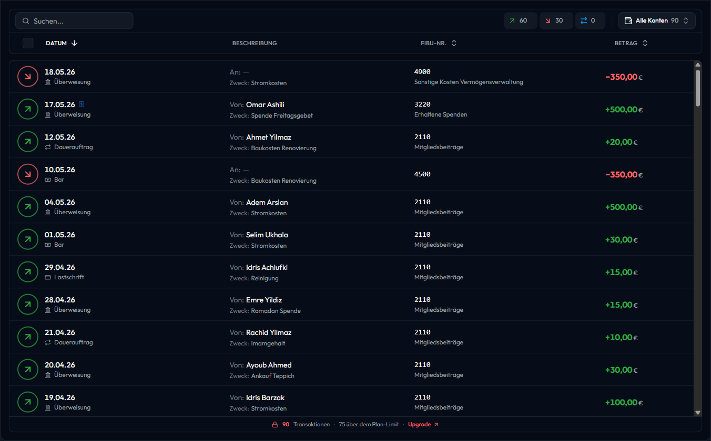Viewport: 711px width, 441px height.
Task: Select the name Idris Achlufki
Action: click(267, 267)
